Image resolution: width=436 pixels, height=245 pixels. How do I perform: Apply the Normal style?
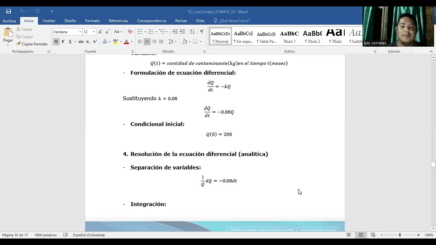(220, 37)
